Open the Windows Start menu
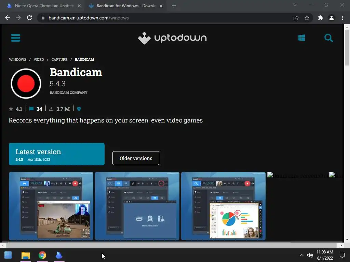 pyautogui.click(x=8, y=255)
